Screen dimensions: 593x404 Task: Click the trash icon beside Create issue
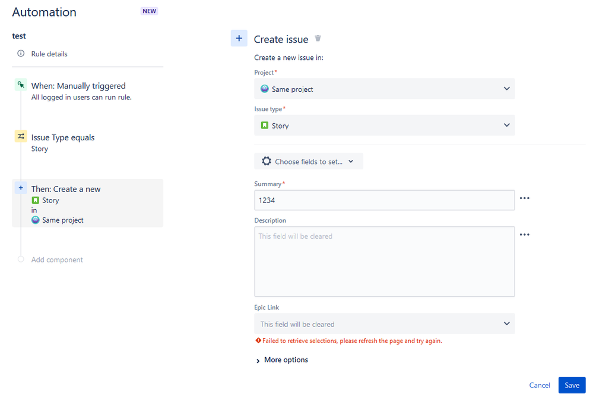318,39
